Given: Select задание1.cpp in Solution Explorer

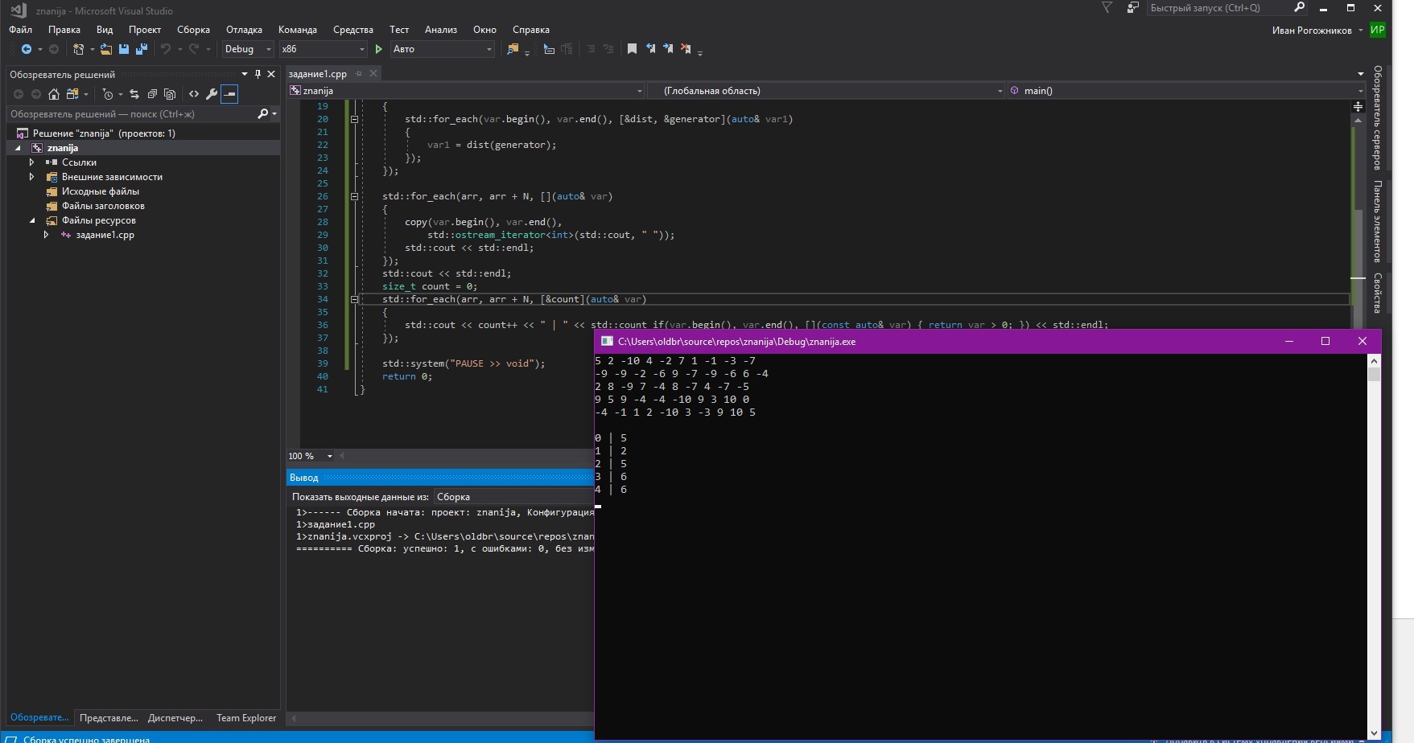Looking at the screenshot, I should tap(105, 235).
